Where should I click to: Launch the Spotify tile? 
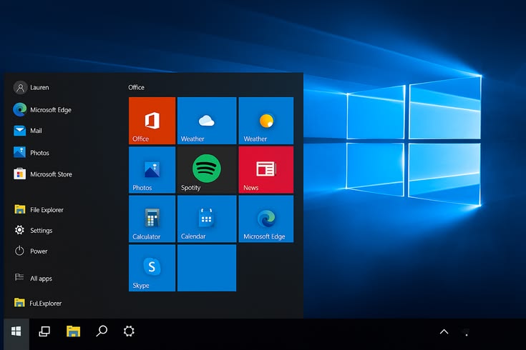click(x=207, y=170)
